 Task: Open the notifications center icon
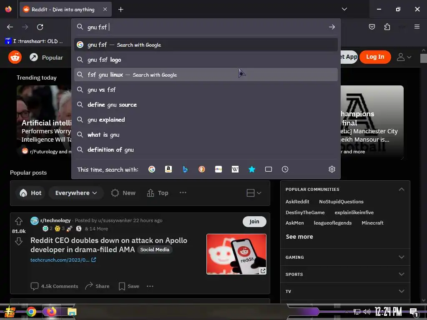414,312
